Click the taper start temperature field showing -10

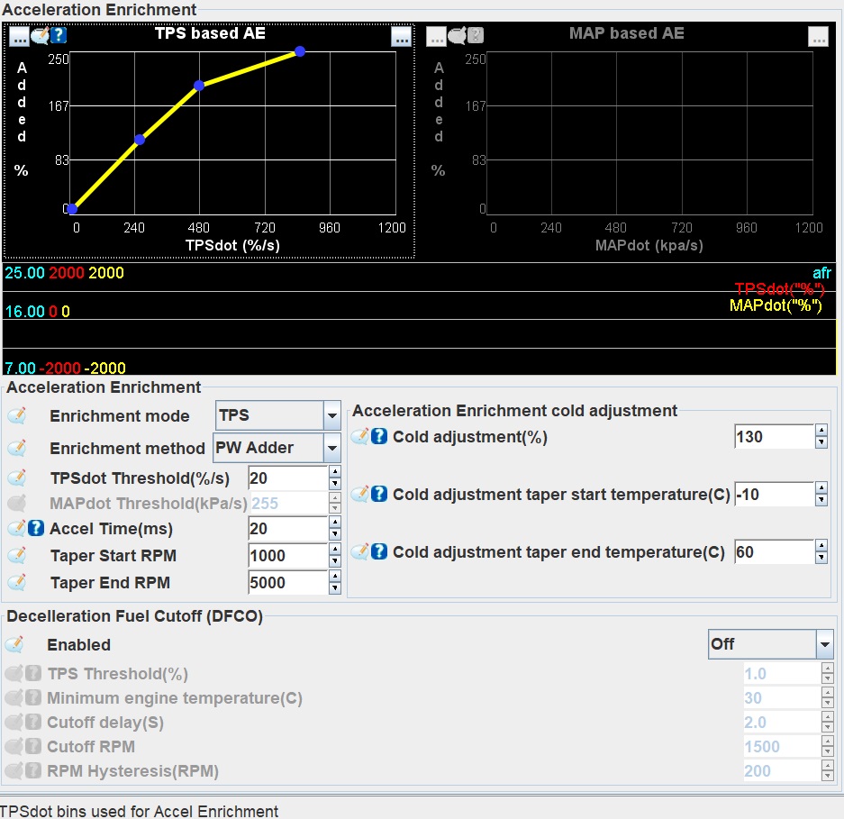click(x=774, y=495)
